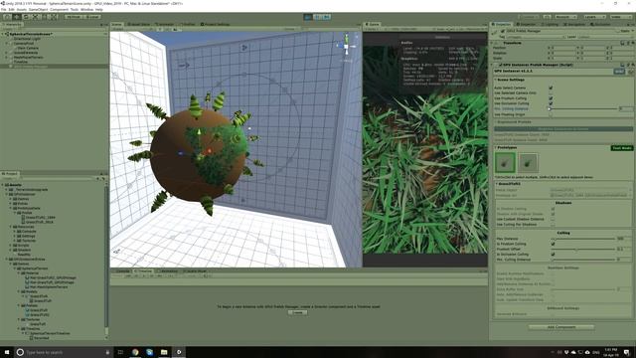Collapse the Transform component
The image size is (636, 358).
pyautogui.click(x=493, y=43)
